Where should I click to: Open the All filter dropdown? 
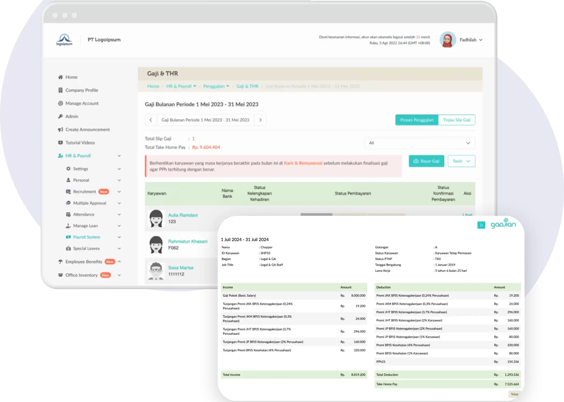click(x=419, y=143)
